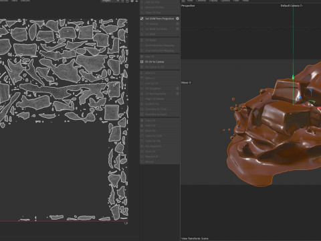The image size is (321, 241).
Task: Open the UV Straighten options gear
Action: pos(177,88)
